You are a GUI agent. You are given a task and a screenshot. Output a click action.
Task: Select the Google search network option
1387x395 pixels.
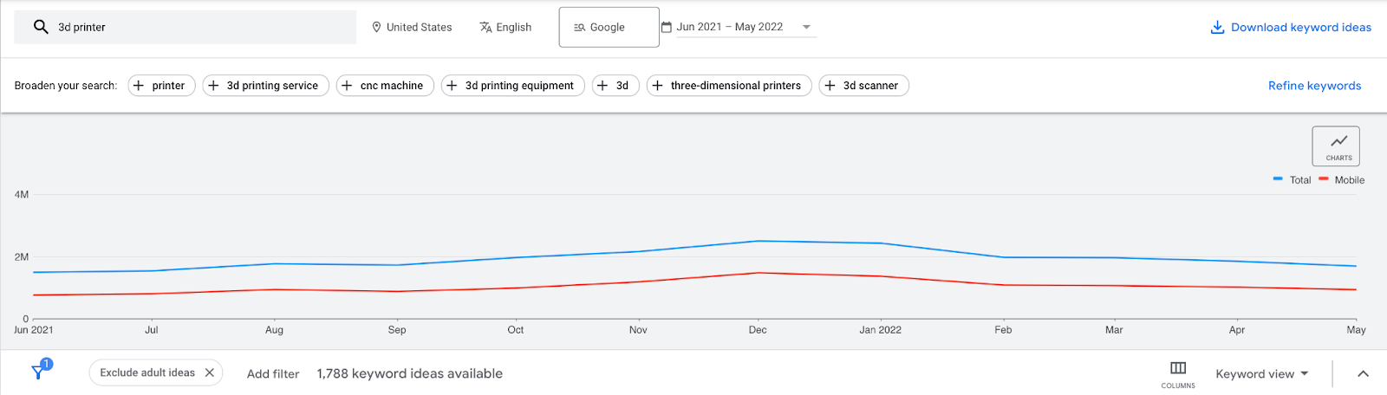pyautogui.click(x=609, y=28)
